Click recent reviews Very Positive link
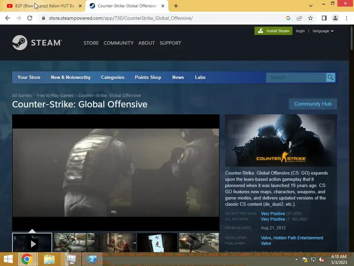Screen dimensions: 354x266 (x=273, y=213)
